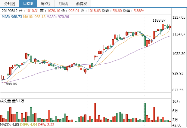Click the tallest green volume bar near right
Viewport: 187px width, 128px height.
click(145, 113)
